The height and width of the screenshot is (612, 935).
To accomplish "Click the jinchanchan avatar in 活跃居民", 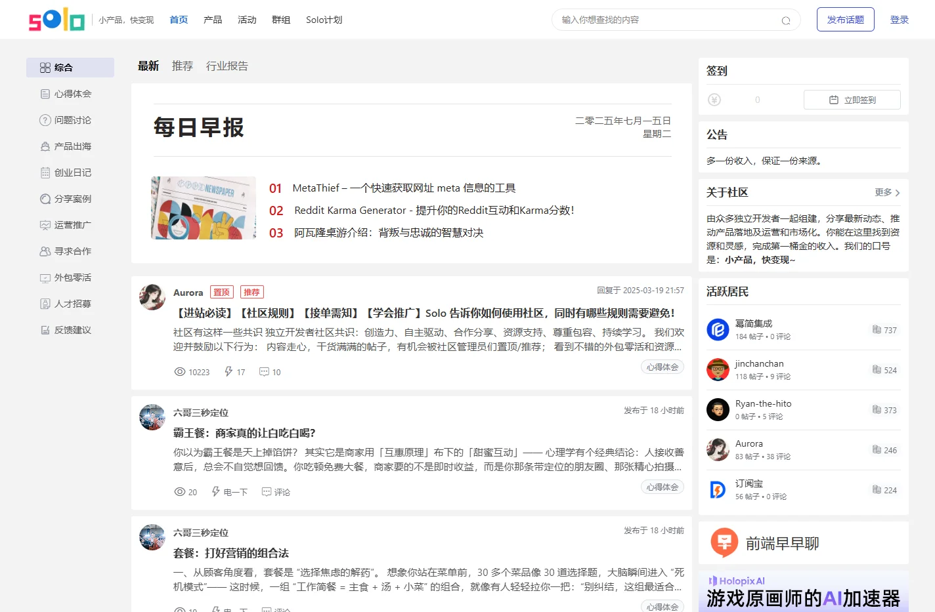I will [x=718, y=369].
